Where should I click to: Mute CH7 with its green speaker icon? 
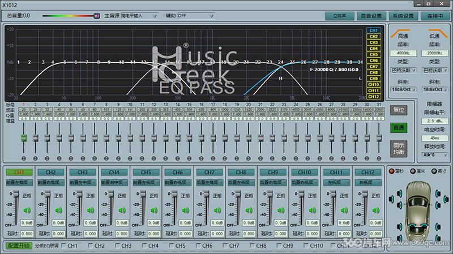point(217,210)
